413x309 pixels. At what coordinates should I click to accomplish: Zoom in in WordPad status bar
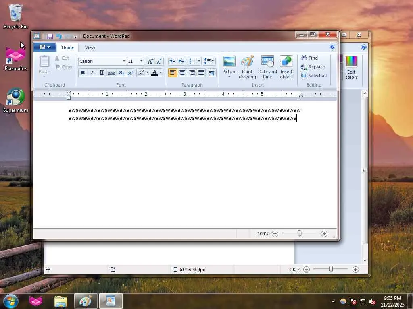click(x=324, y=234)
